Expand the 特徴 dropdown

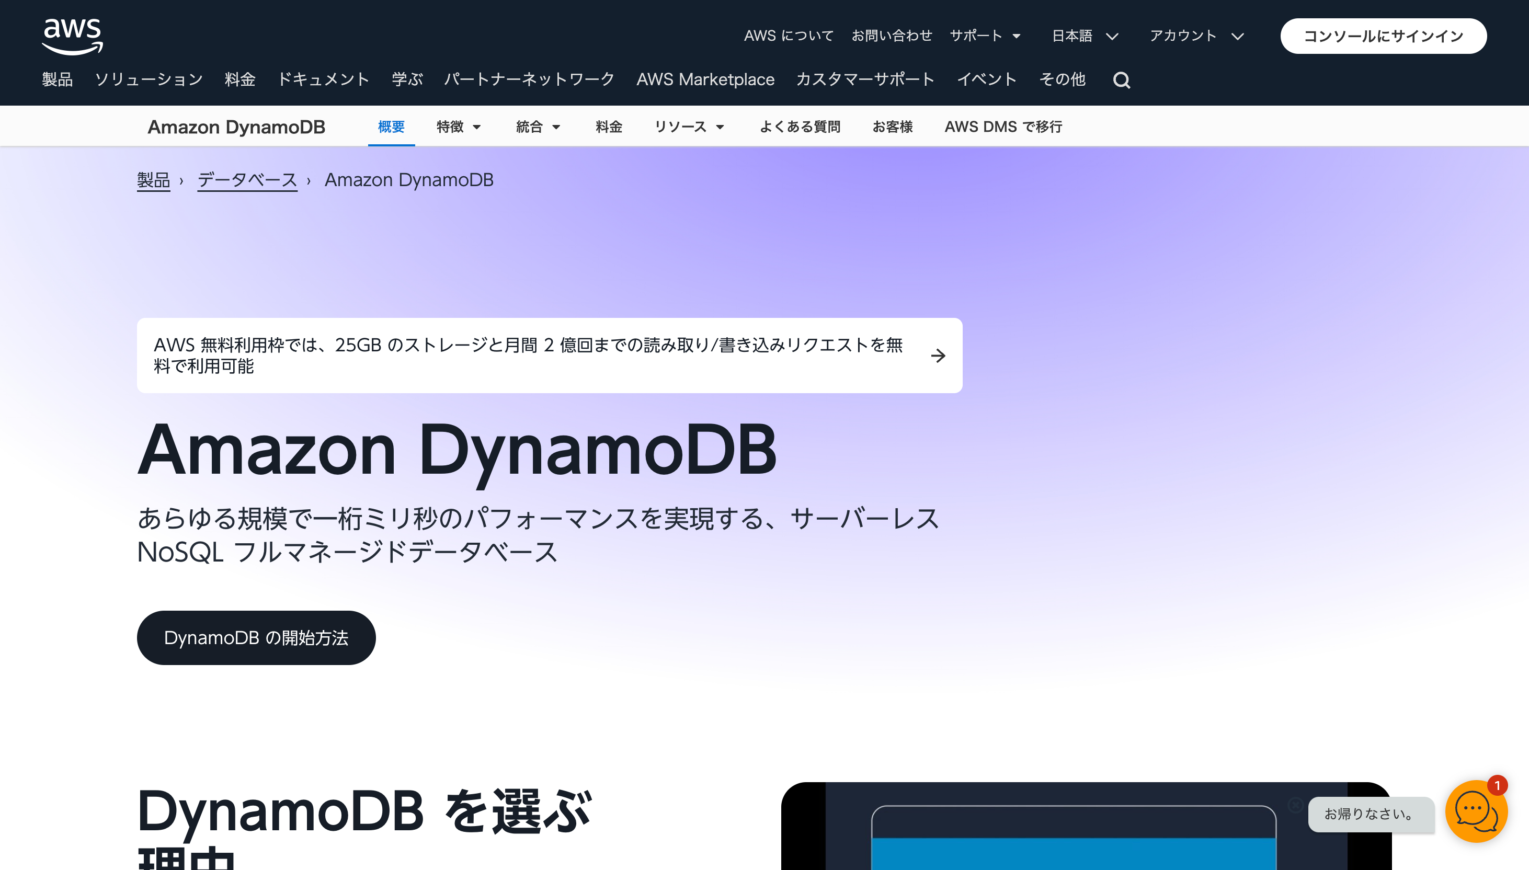[458, 127]
